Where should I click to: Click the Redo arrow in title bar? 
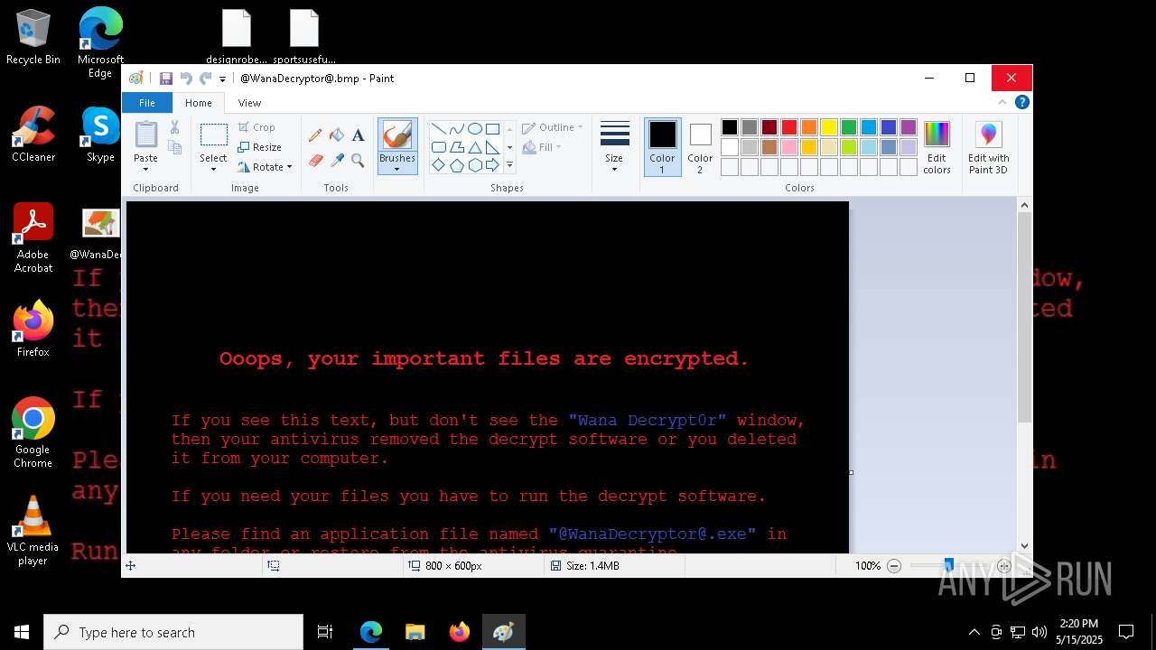[206, 79]
